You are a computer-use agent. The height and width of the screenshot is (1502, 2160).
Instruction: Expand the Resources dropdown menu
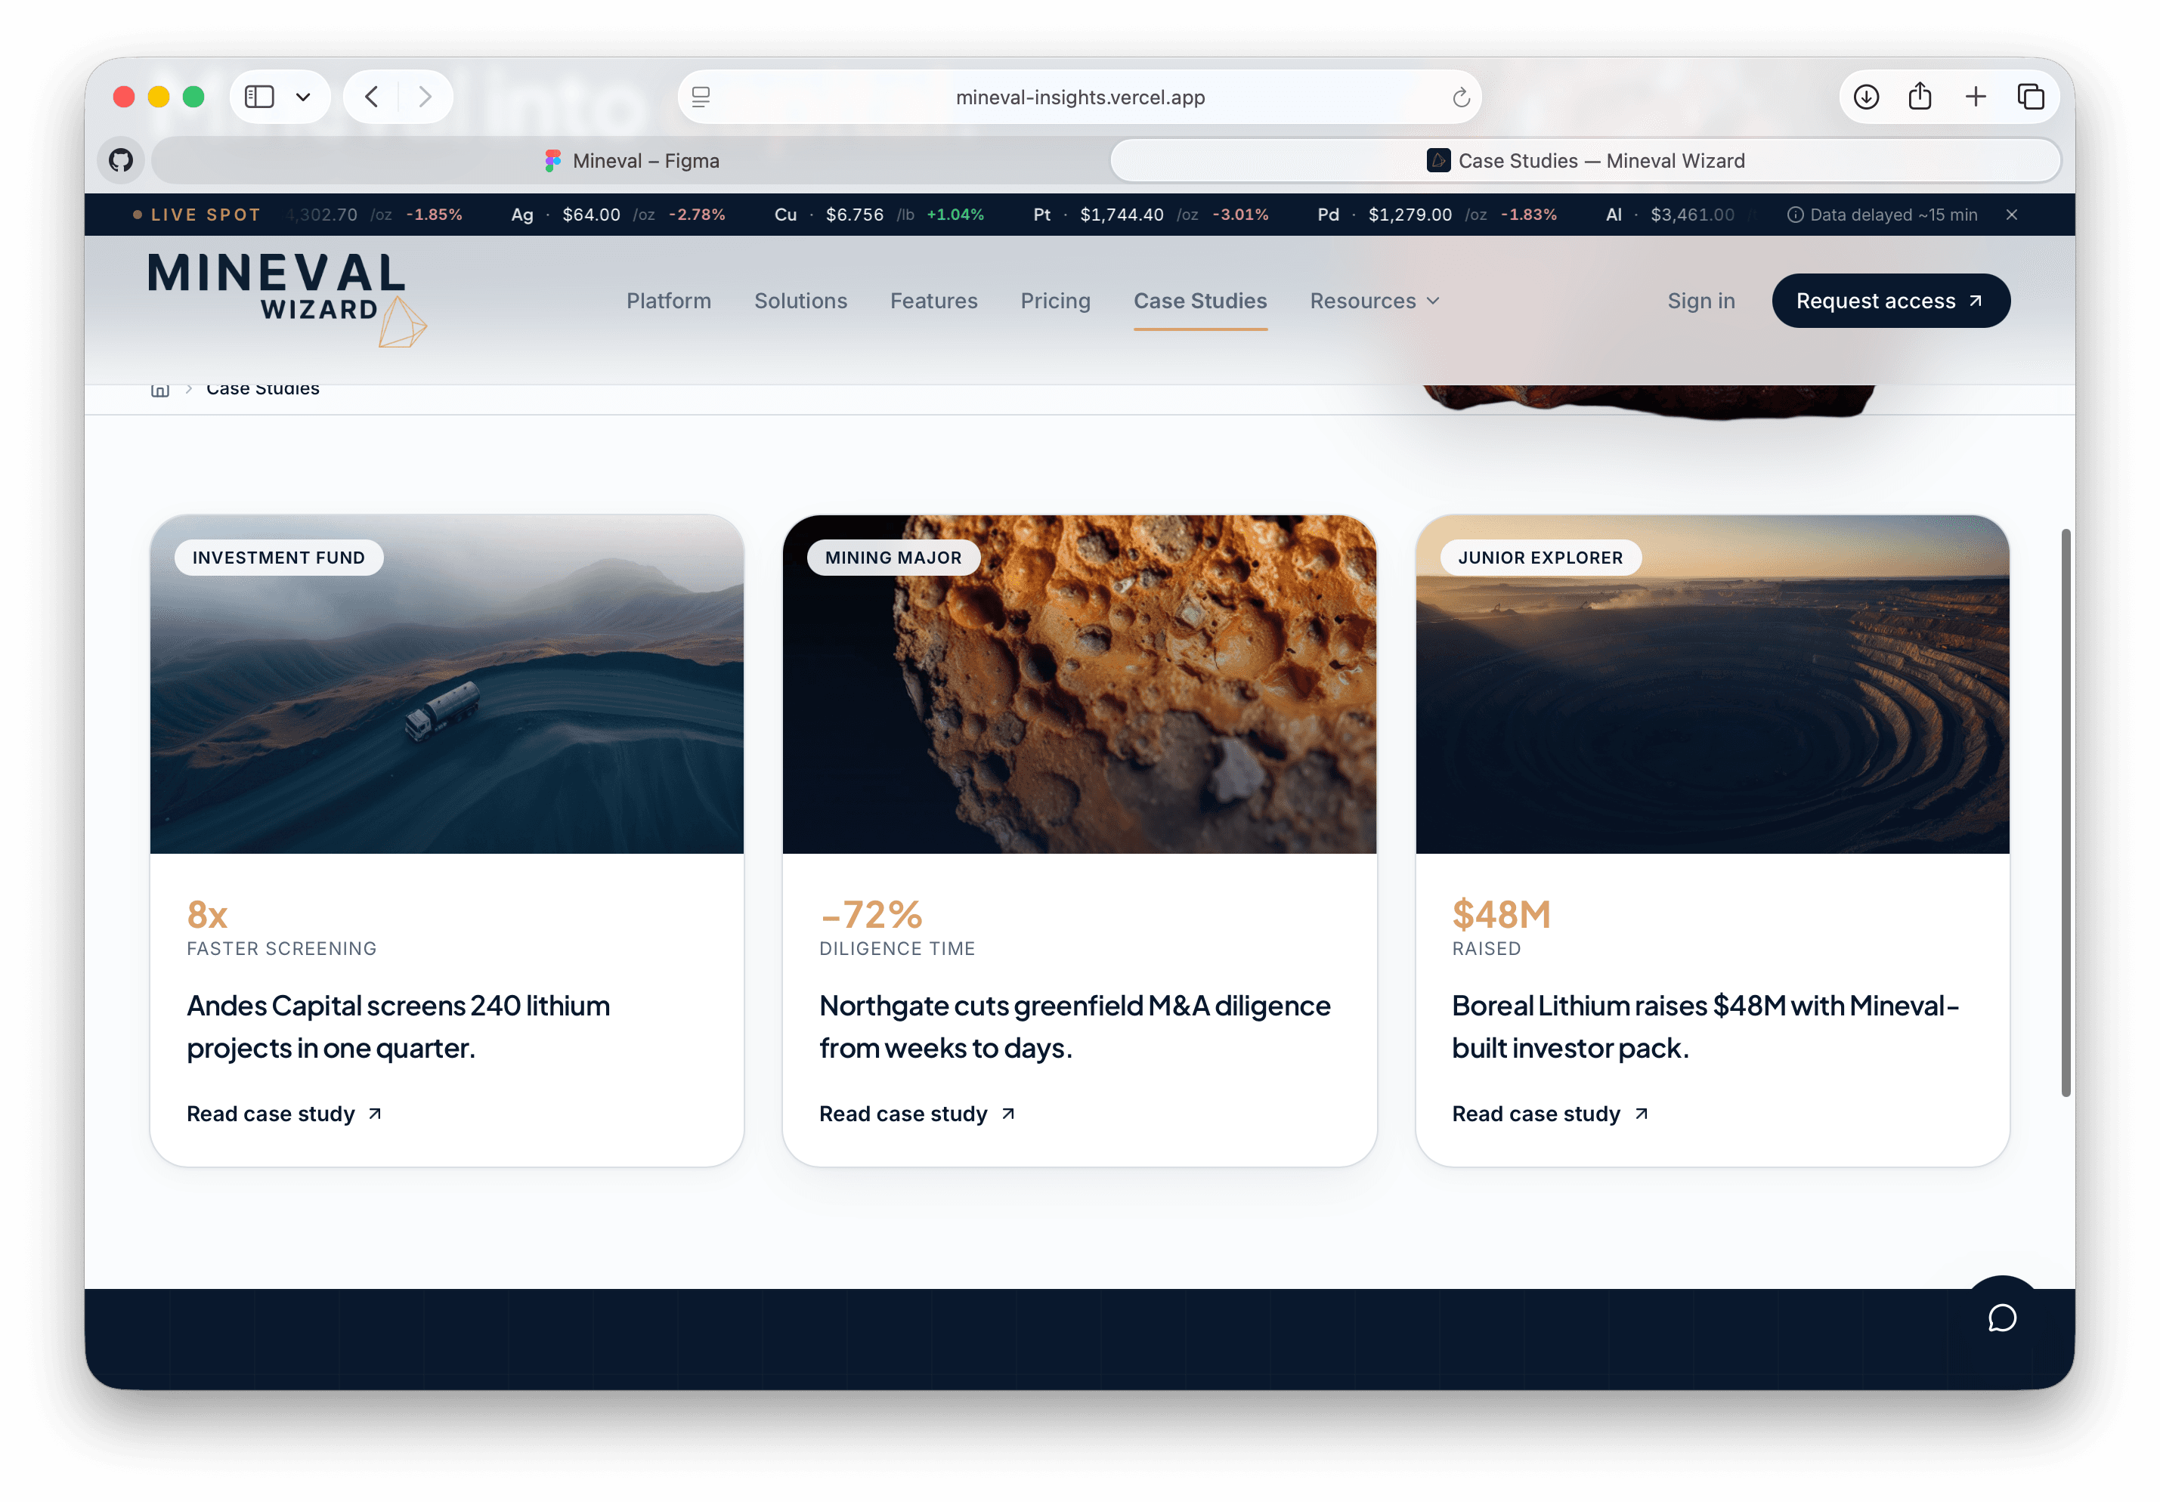[x=1375, y=301]
